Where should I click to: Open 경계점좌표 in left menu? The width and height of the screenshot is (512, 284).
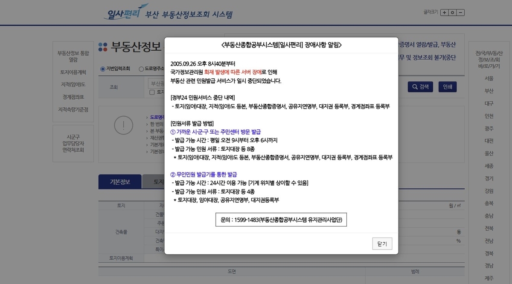coord(73,97)
